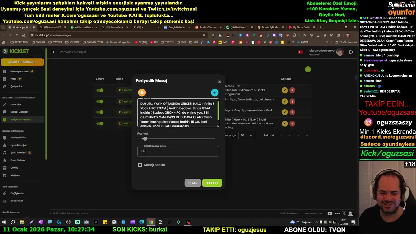
Task: Open the YOUTUBE bookmarks folder
Action: (72, 42)
